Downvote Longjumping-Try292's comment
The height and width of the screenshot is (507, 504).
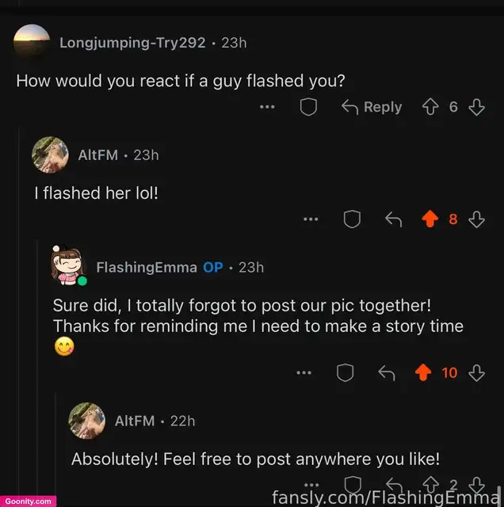[477, 107]
